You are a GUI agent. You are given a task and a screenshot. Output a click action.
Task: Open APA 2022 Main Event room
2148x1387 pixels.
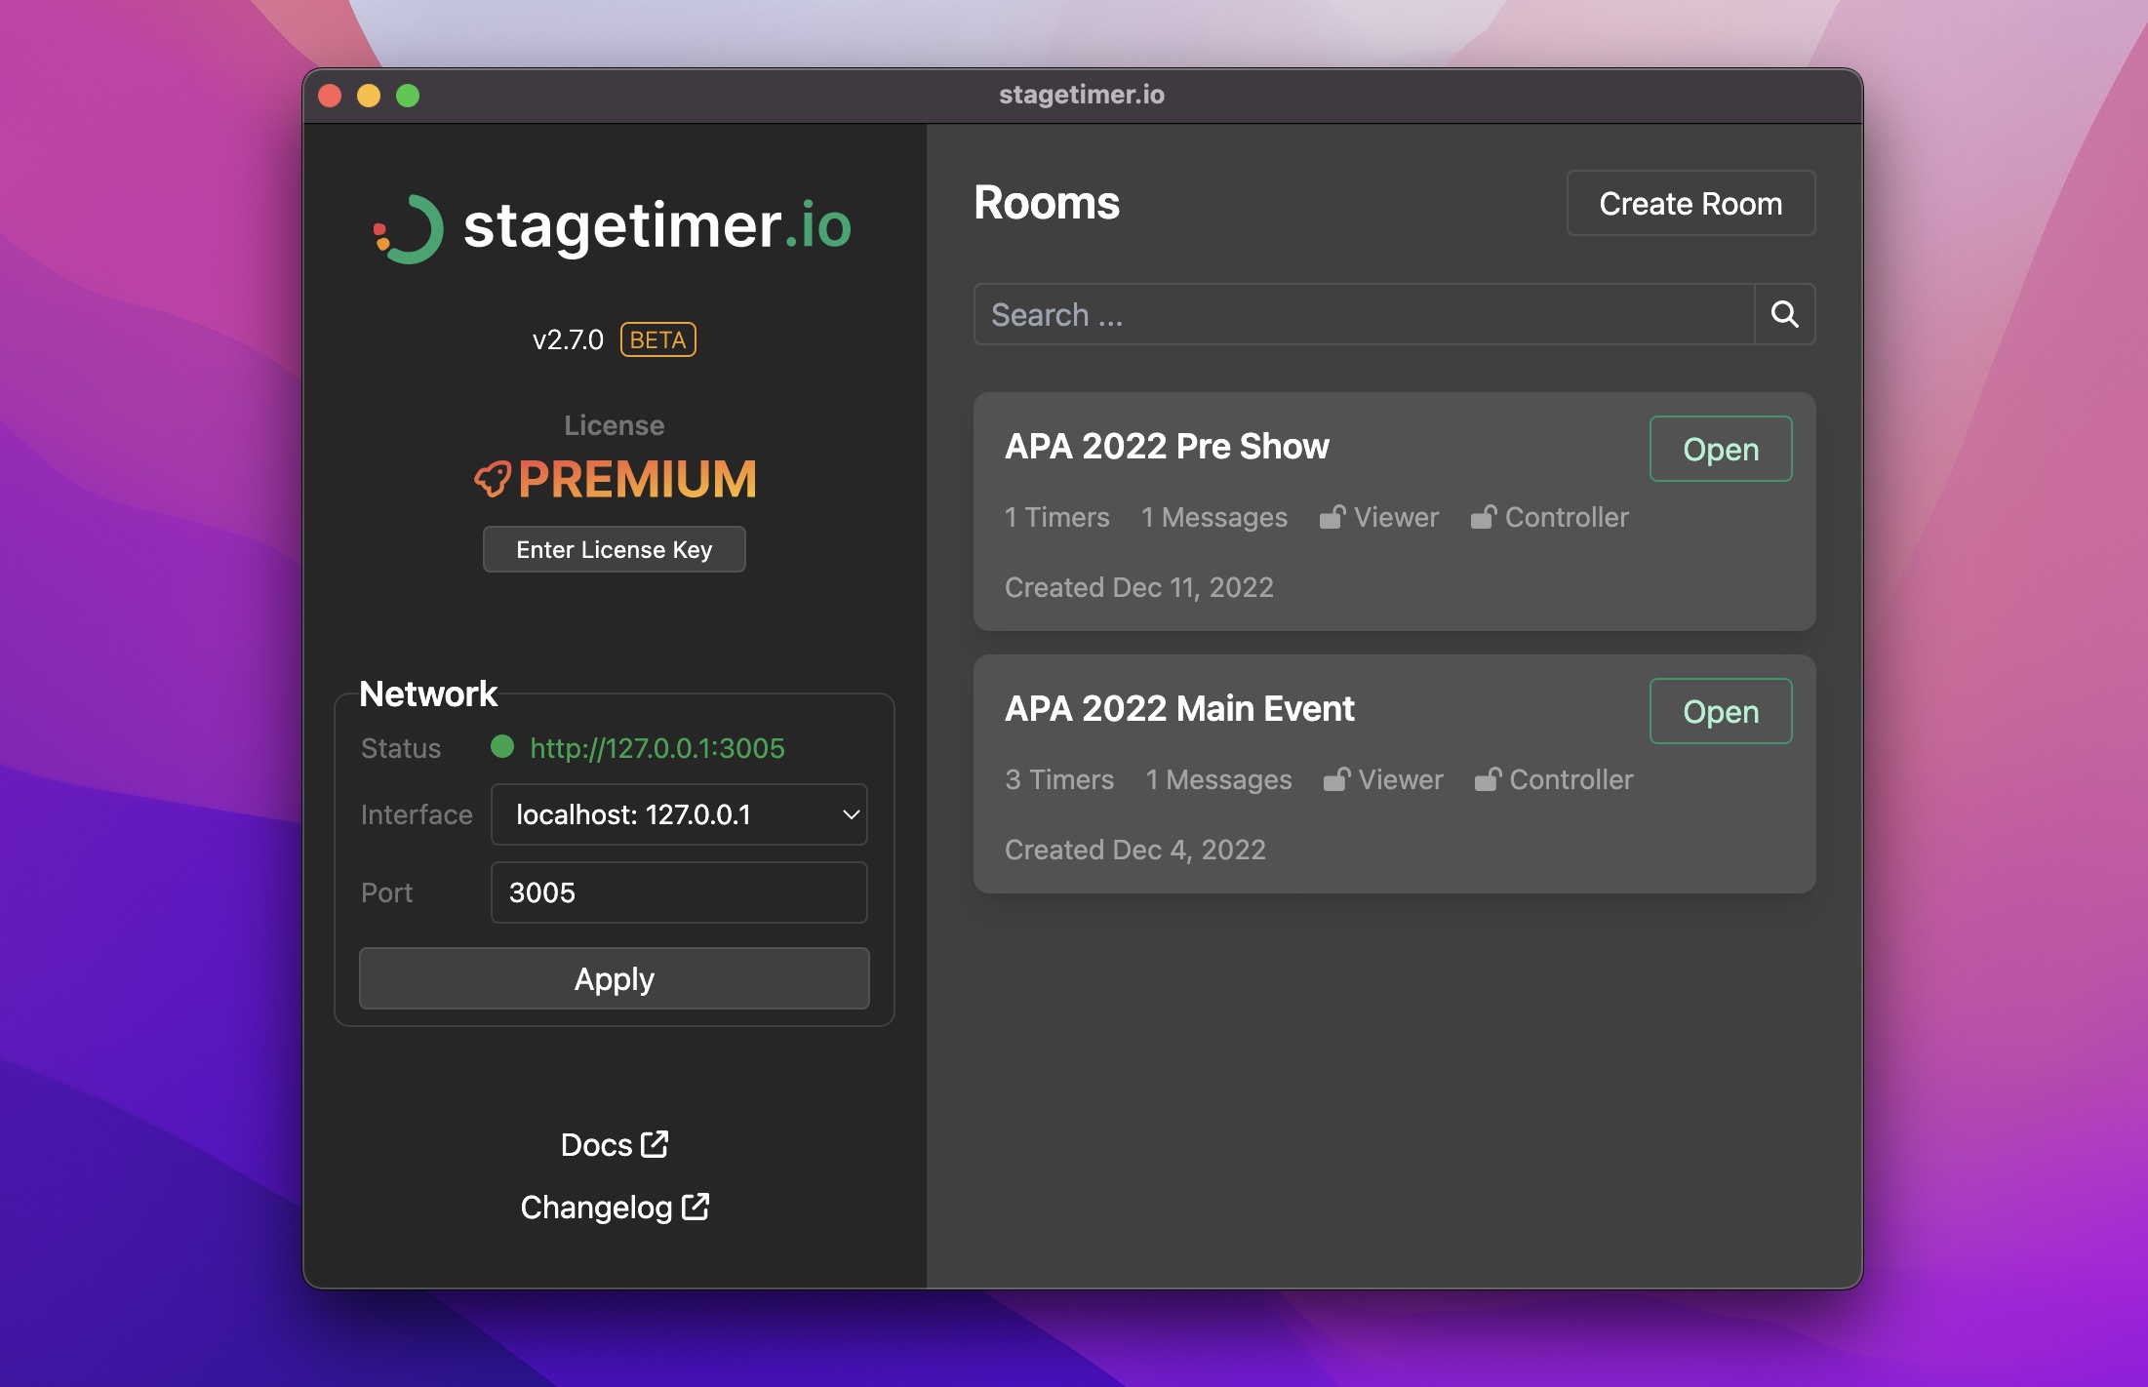pyautogui.click(x=1719, y=709)
